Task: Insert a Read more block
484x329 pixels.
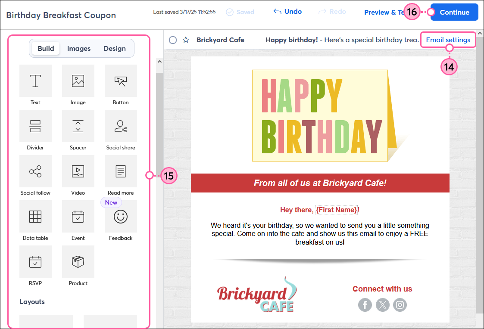Action: pyautogui.click(x=121, y=171)
